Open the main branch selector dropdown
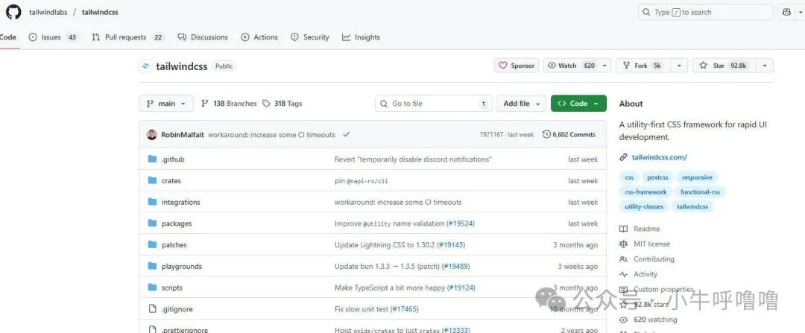Screen dimensions: 805x333 pos(166,103)
